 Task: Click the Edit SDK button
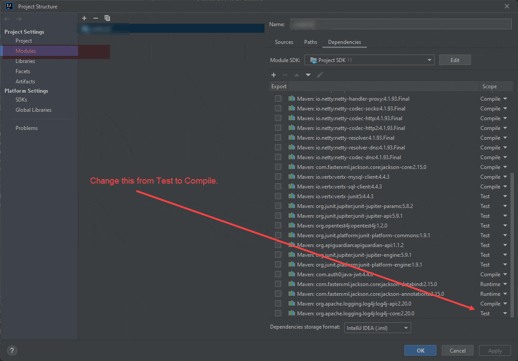455,60
